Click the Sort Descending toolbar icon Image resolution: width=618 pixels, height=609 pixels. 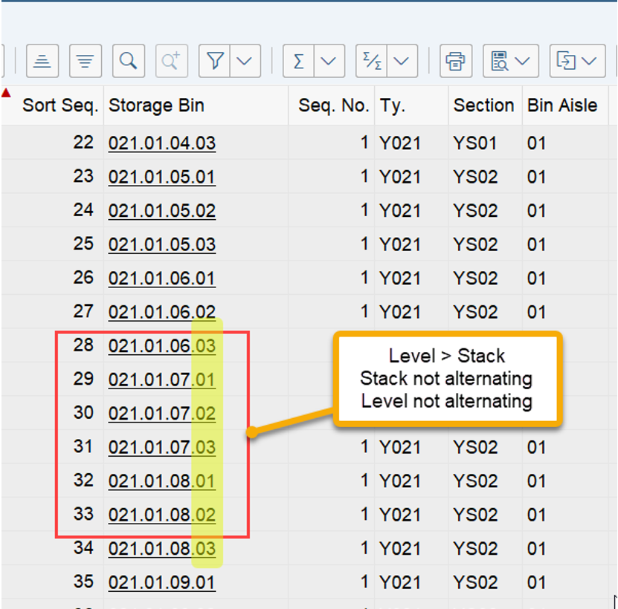click(86, 61)
